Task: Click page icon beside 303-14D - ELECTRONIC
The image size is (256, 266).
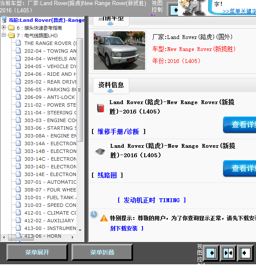Action: [x=18, y=166]
